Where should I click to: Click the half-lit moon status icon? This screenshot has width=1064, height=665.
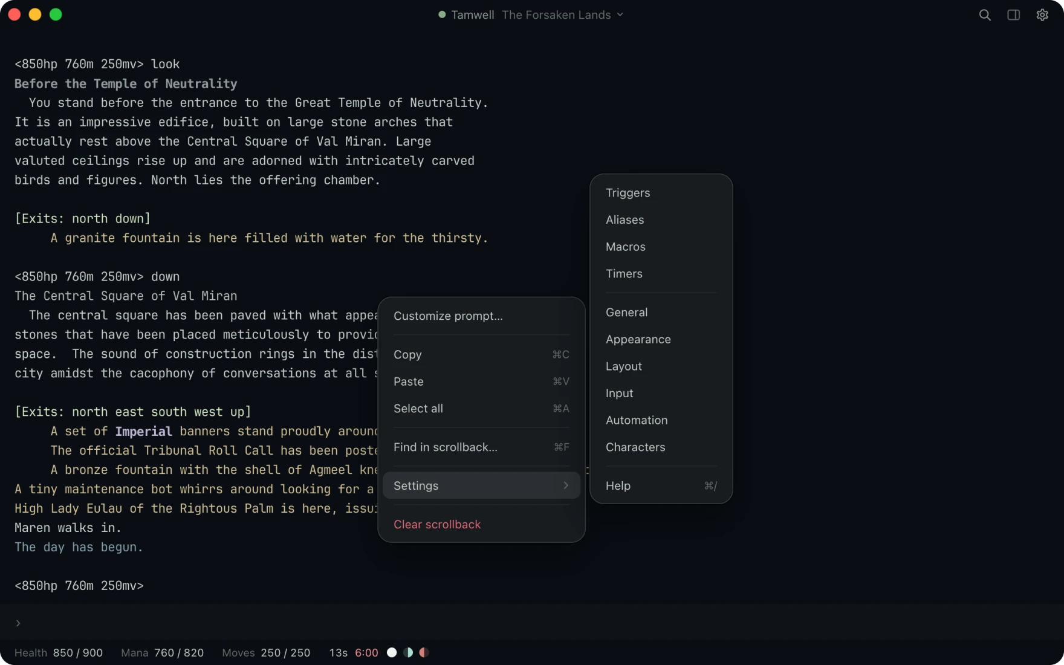[x=408, y=652]
